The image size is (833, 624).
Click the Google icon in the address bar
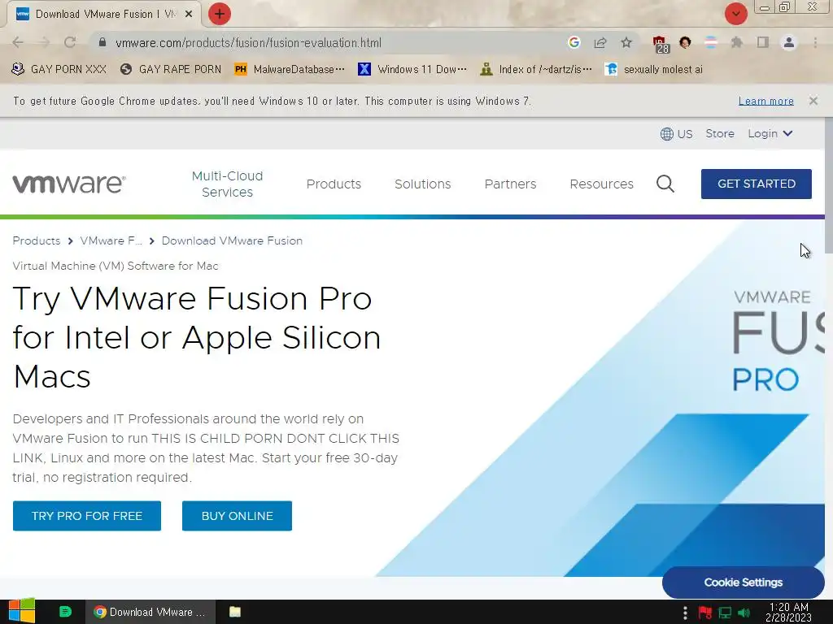point(574,42)
